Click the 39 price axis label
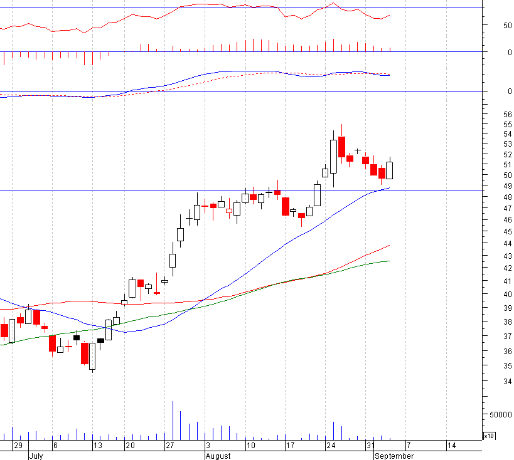The image size is (514, 460). 508,308
